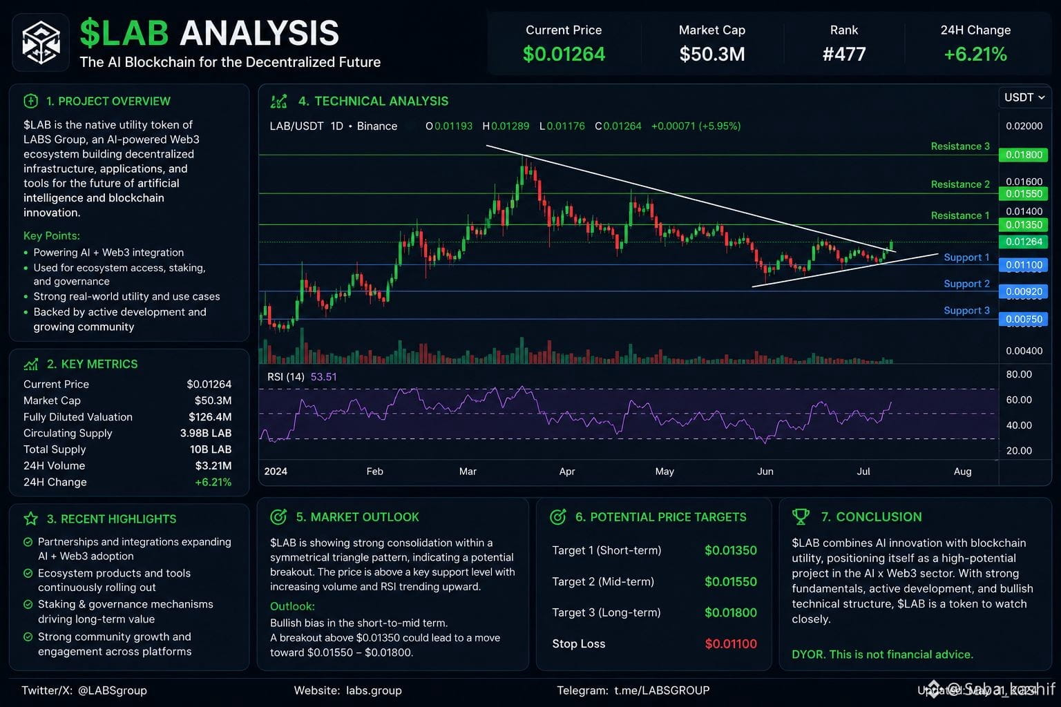Click the RSI (14) indicator label
The height and width of the screenshot is (707, 1061).
click(x=286, y=377)
